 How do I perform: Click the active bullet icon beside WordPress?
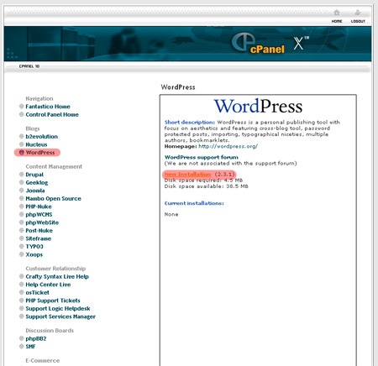[21, 152]
